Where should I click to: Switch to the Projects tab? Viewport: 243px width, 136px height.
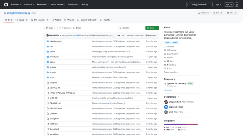[69, 20]
